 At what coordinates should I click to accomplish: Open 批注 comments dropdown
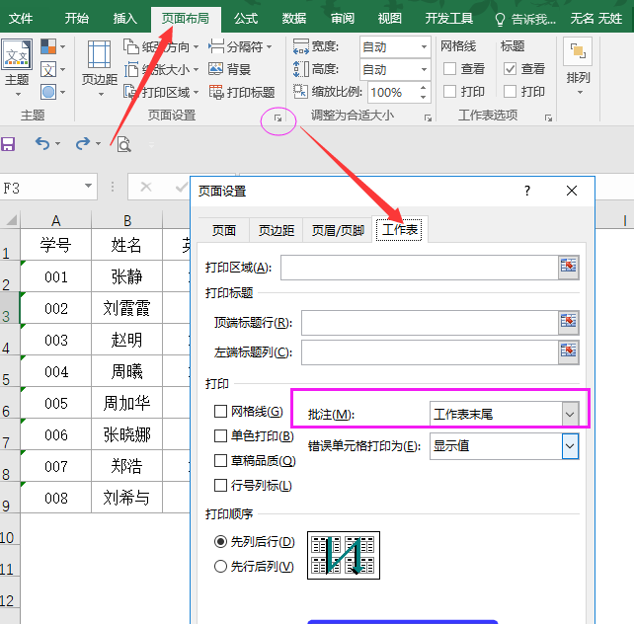click(570, 414)
